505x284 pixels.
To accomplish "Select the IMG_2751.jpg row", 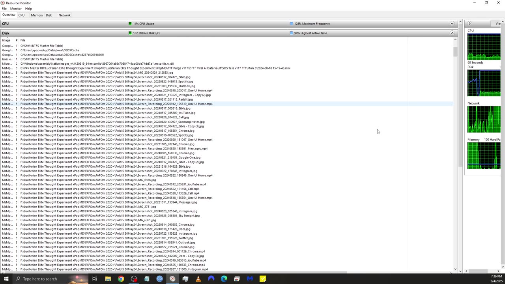I will (x=227, y=207).
